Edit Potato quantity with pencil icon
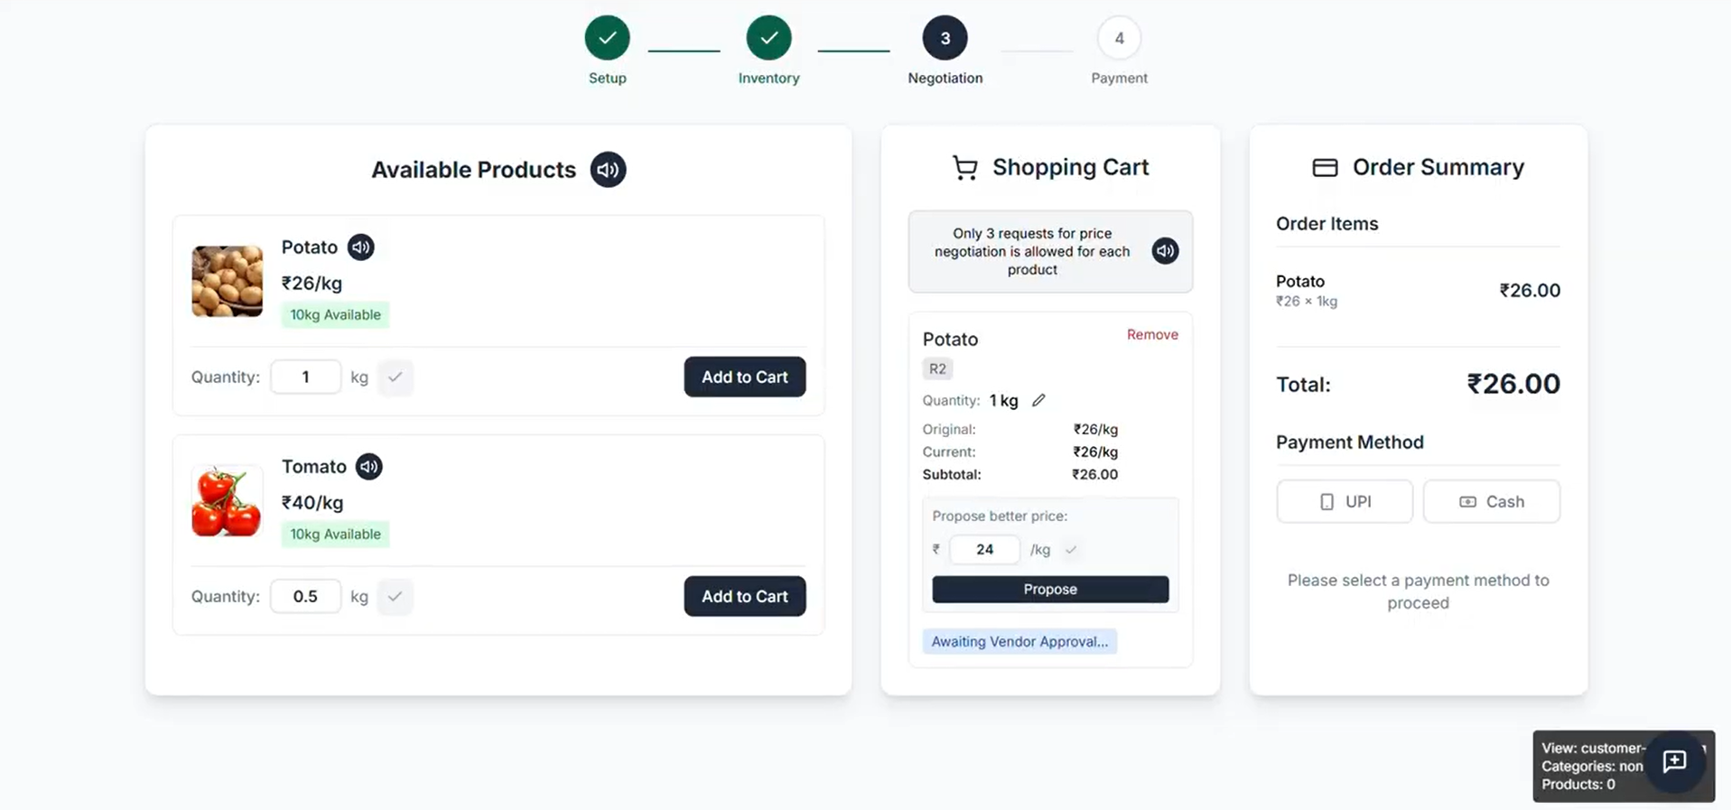 [1038, 400]
